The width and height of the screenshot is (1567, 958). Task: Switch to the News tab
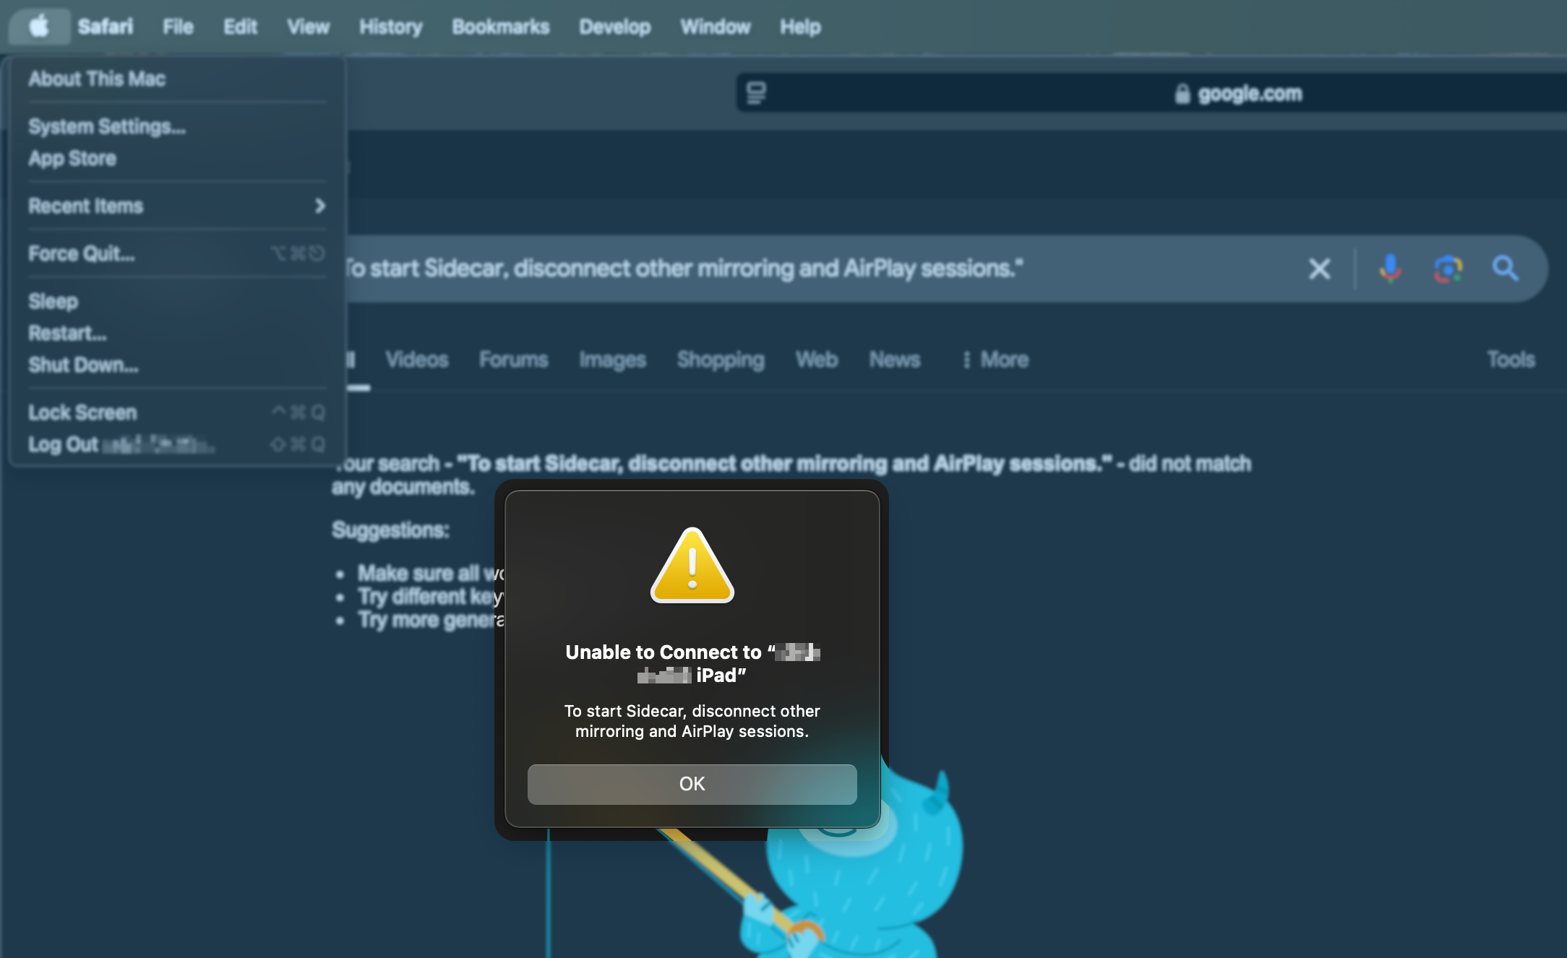coord(895,360)
